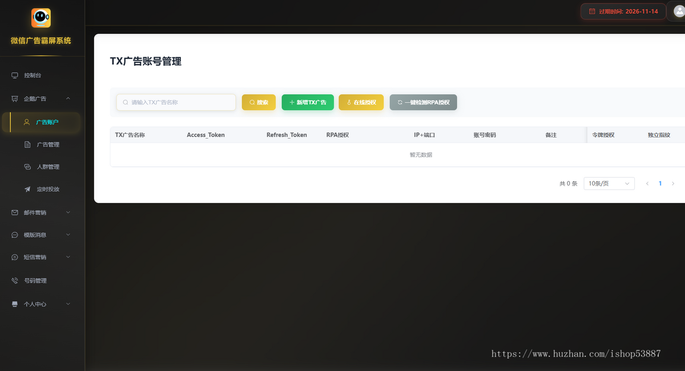This screenshot has height=371, width=685.
Task: Click the TX广告名称 column header
Action: [130, 135]
